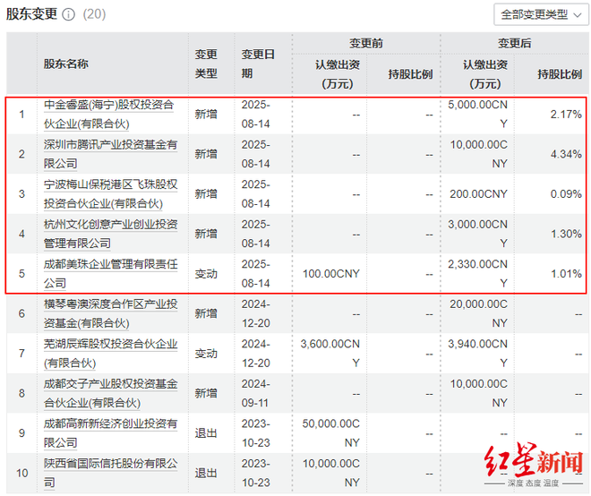Viewport: 591px width, 496px height.
Task: Open 横琴粤澳深度合作区产业投资基金 link
Action: [109, 313]
